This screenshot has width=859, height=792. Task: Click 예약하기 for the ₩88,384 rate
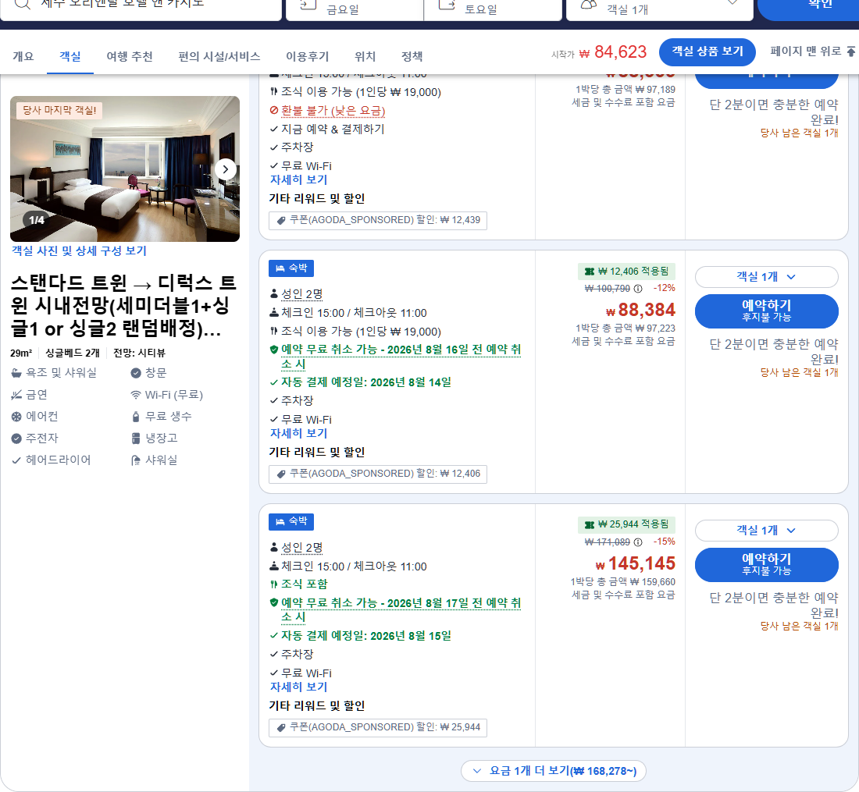coord(766,311)
